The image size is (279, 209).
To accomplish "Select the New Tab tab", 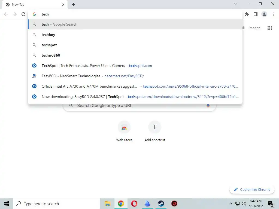I will point(35,5).
